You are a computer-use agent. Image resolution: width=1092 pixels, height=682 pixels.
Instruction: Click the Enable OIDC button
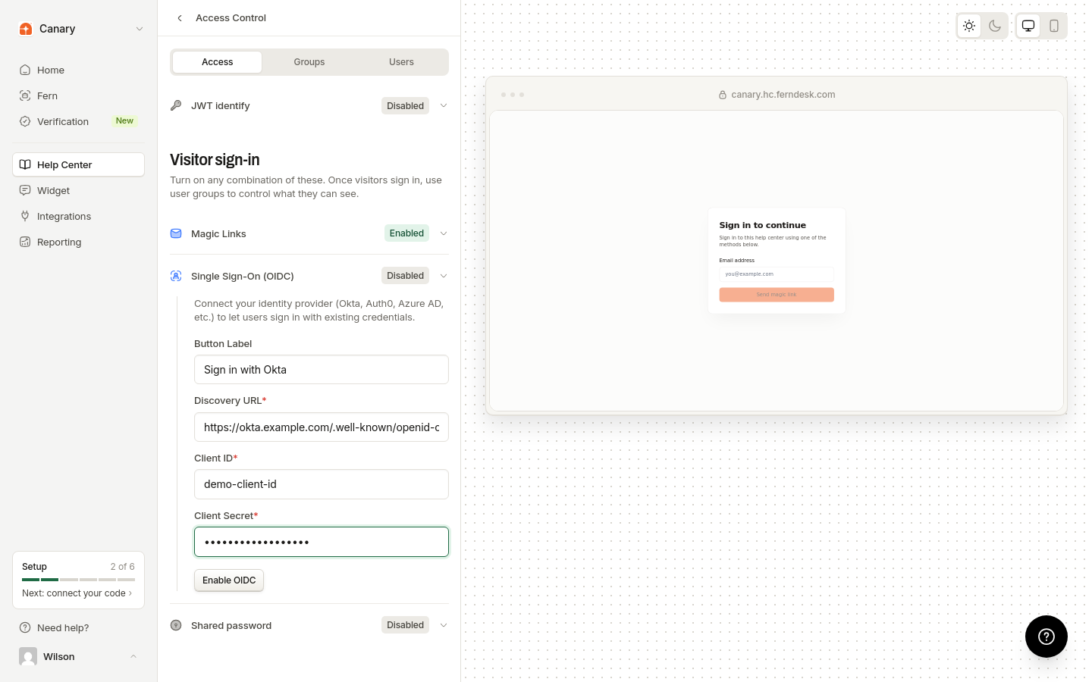(x=229, y=580)
